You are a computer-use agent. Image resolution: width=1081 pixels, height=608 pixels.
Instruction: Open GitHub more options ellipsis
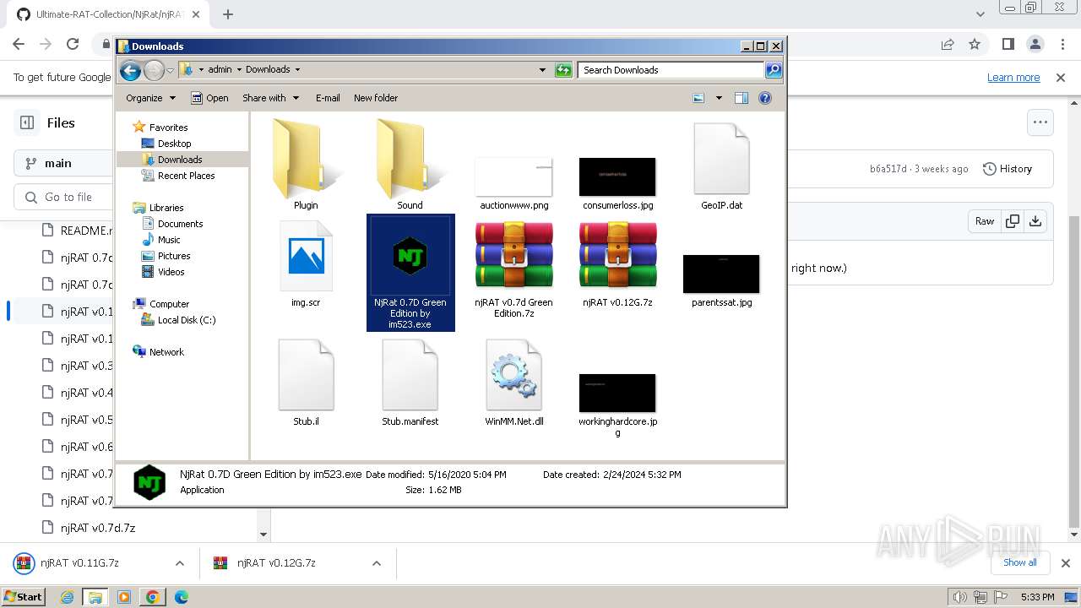1040,122
